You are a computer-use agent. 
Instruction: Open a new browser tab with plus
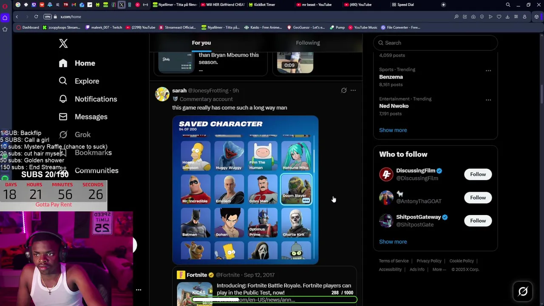point(443,5)
